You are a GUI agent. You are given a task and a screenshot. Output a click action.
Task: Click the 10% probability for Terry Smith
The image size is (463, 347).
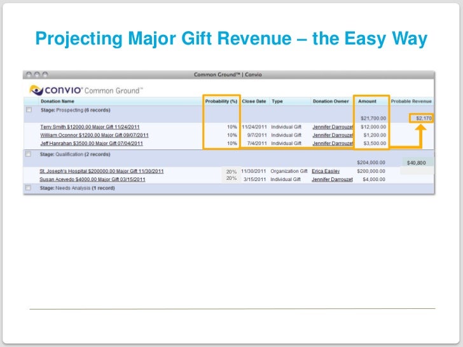[231, 127]
